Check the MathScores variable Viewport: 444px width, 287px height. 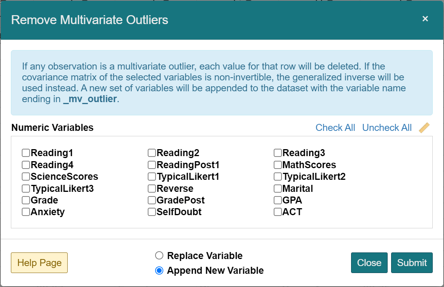tap(277, 165)
